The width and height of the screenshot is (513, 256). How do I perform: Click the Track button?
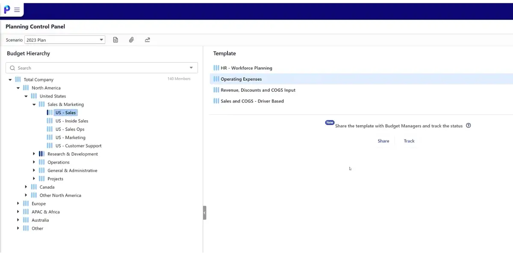tap(409, 141)
